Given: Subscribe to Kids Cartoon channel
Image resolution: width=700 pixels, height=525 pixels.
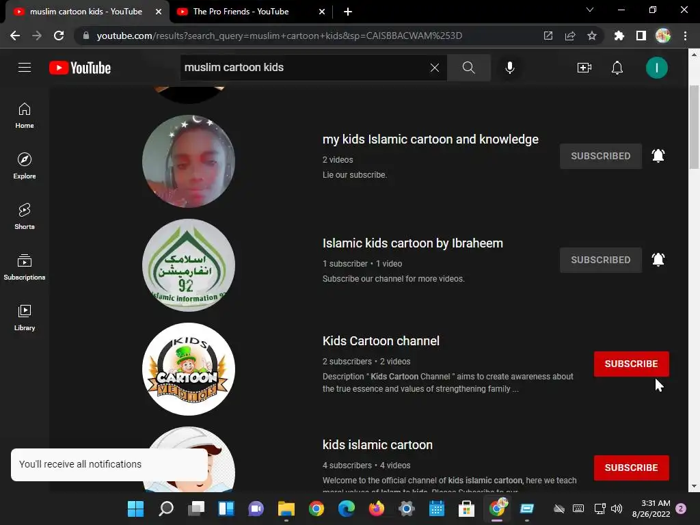Looking at the screenshot, I should coord(631,364).
